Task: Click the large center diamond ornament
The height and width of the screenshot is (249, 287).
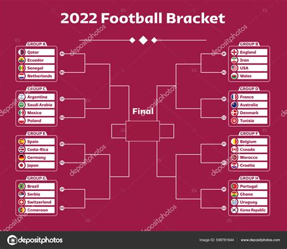Action: coord(143,40)
